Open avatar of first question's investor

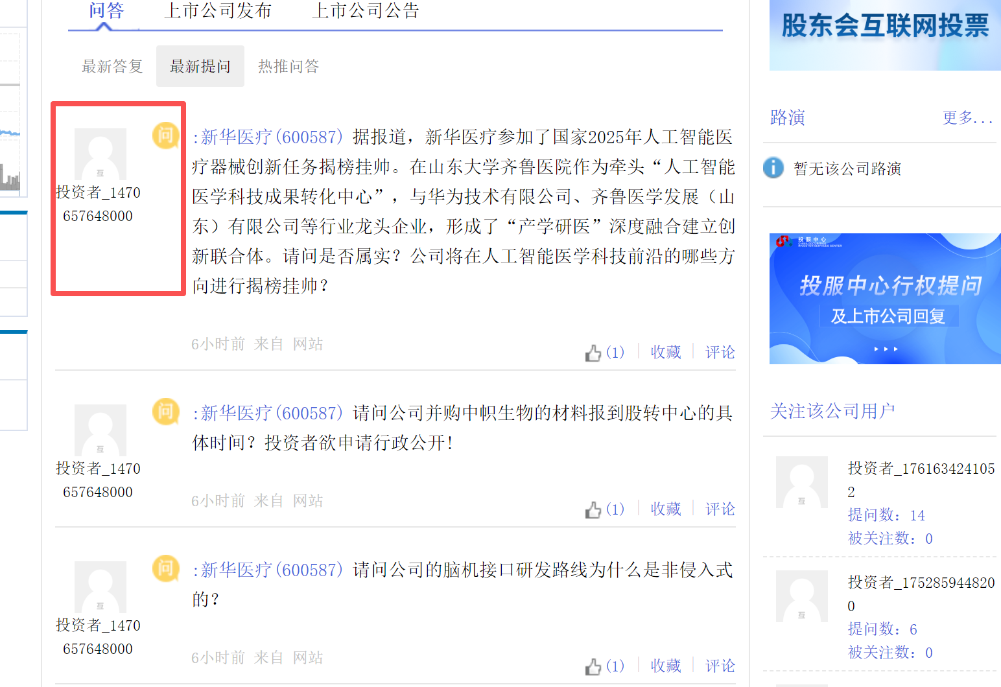100,154
